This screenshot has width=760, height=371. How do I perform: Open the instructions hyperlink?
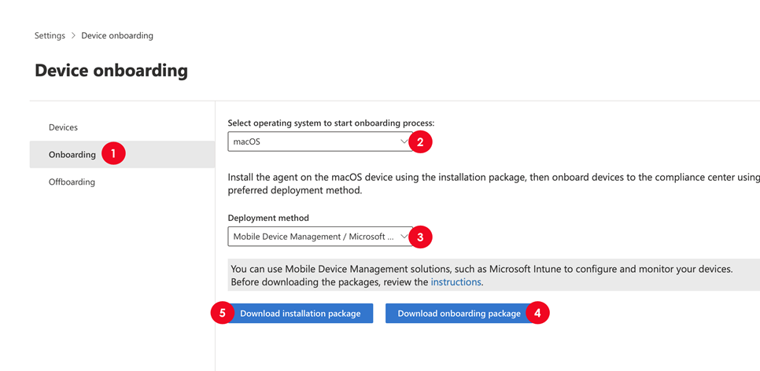(x=456, y=282)
